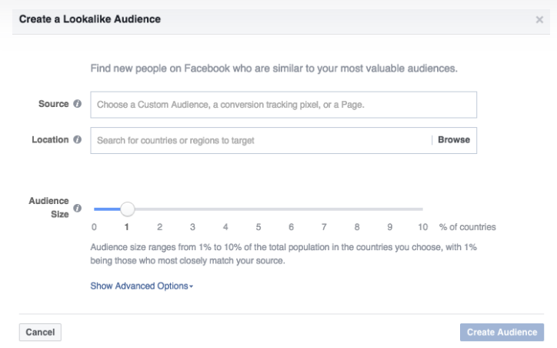Close the Create a Lookalike Audience dialog
557x348 pixels.
coord(539,19)
